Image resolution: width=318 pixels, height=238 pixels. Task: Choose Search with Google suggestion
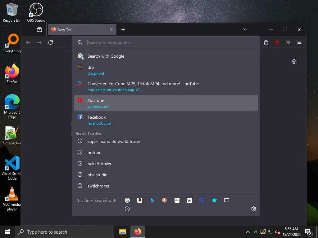(x=166, y=56)
